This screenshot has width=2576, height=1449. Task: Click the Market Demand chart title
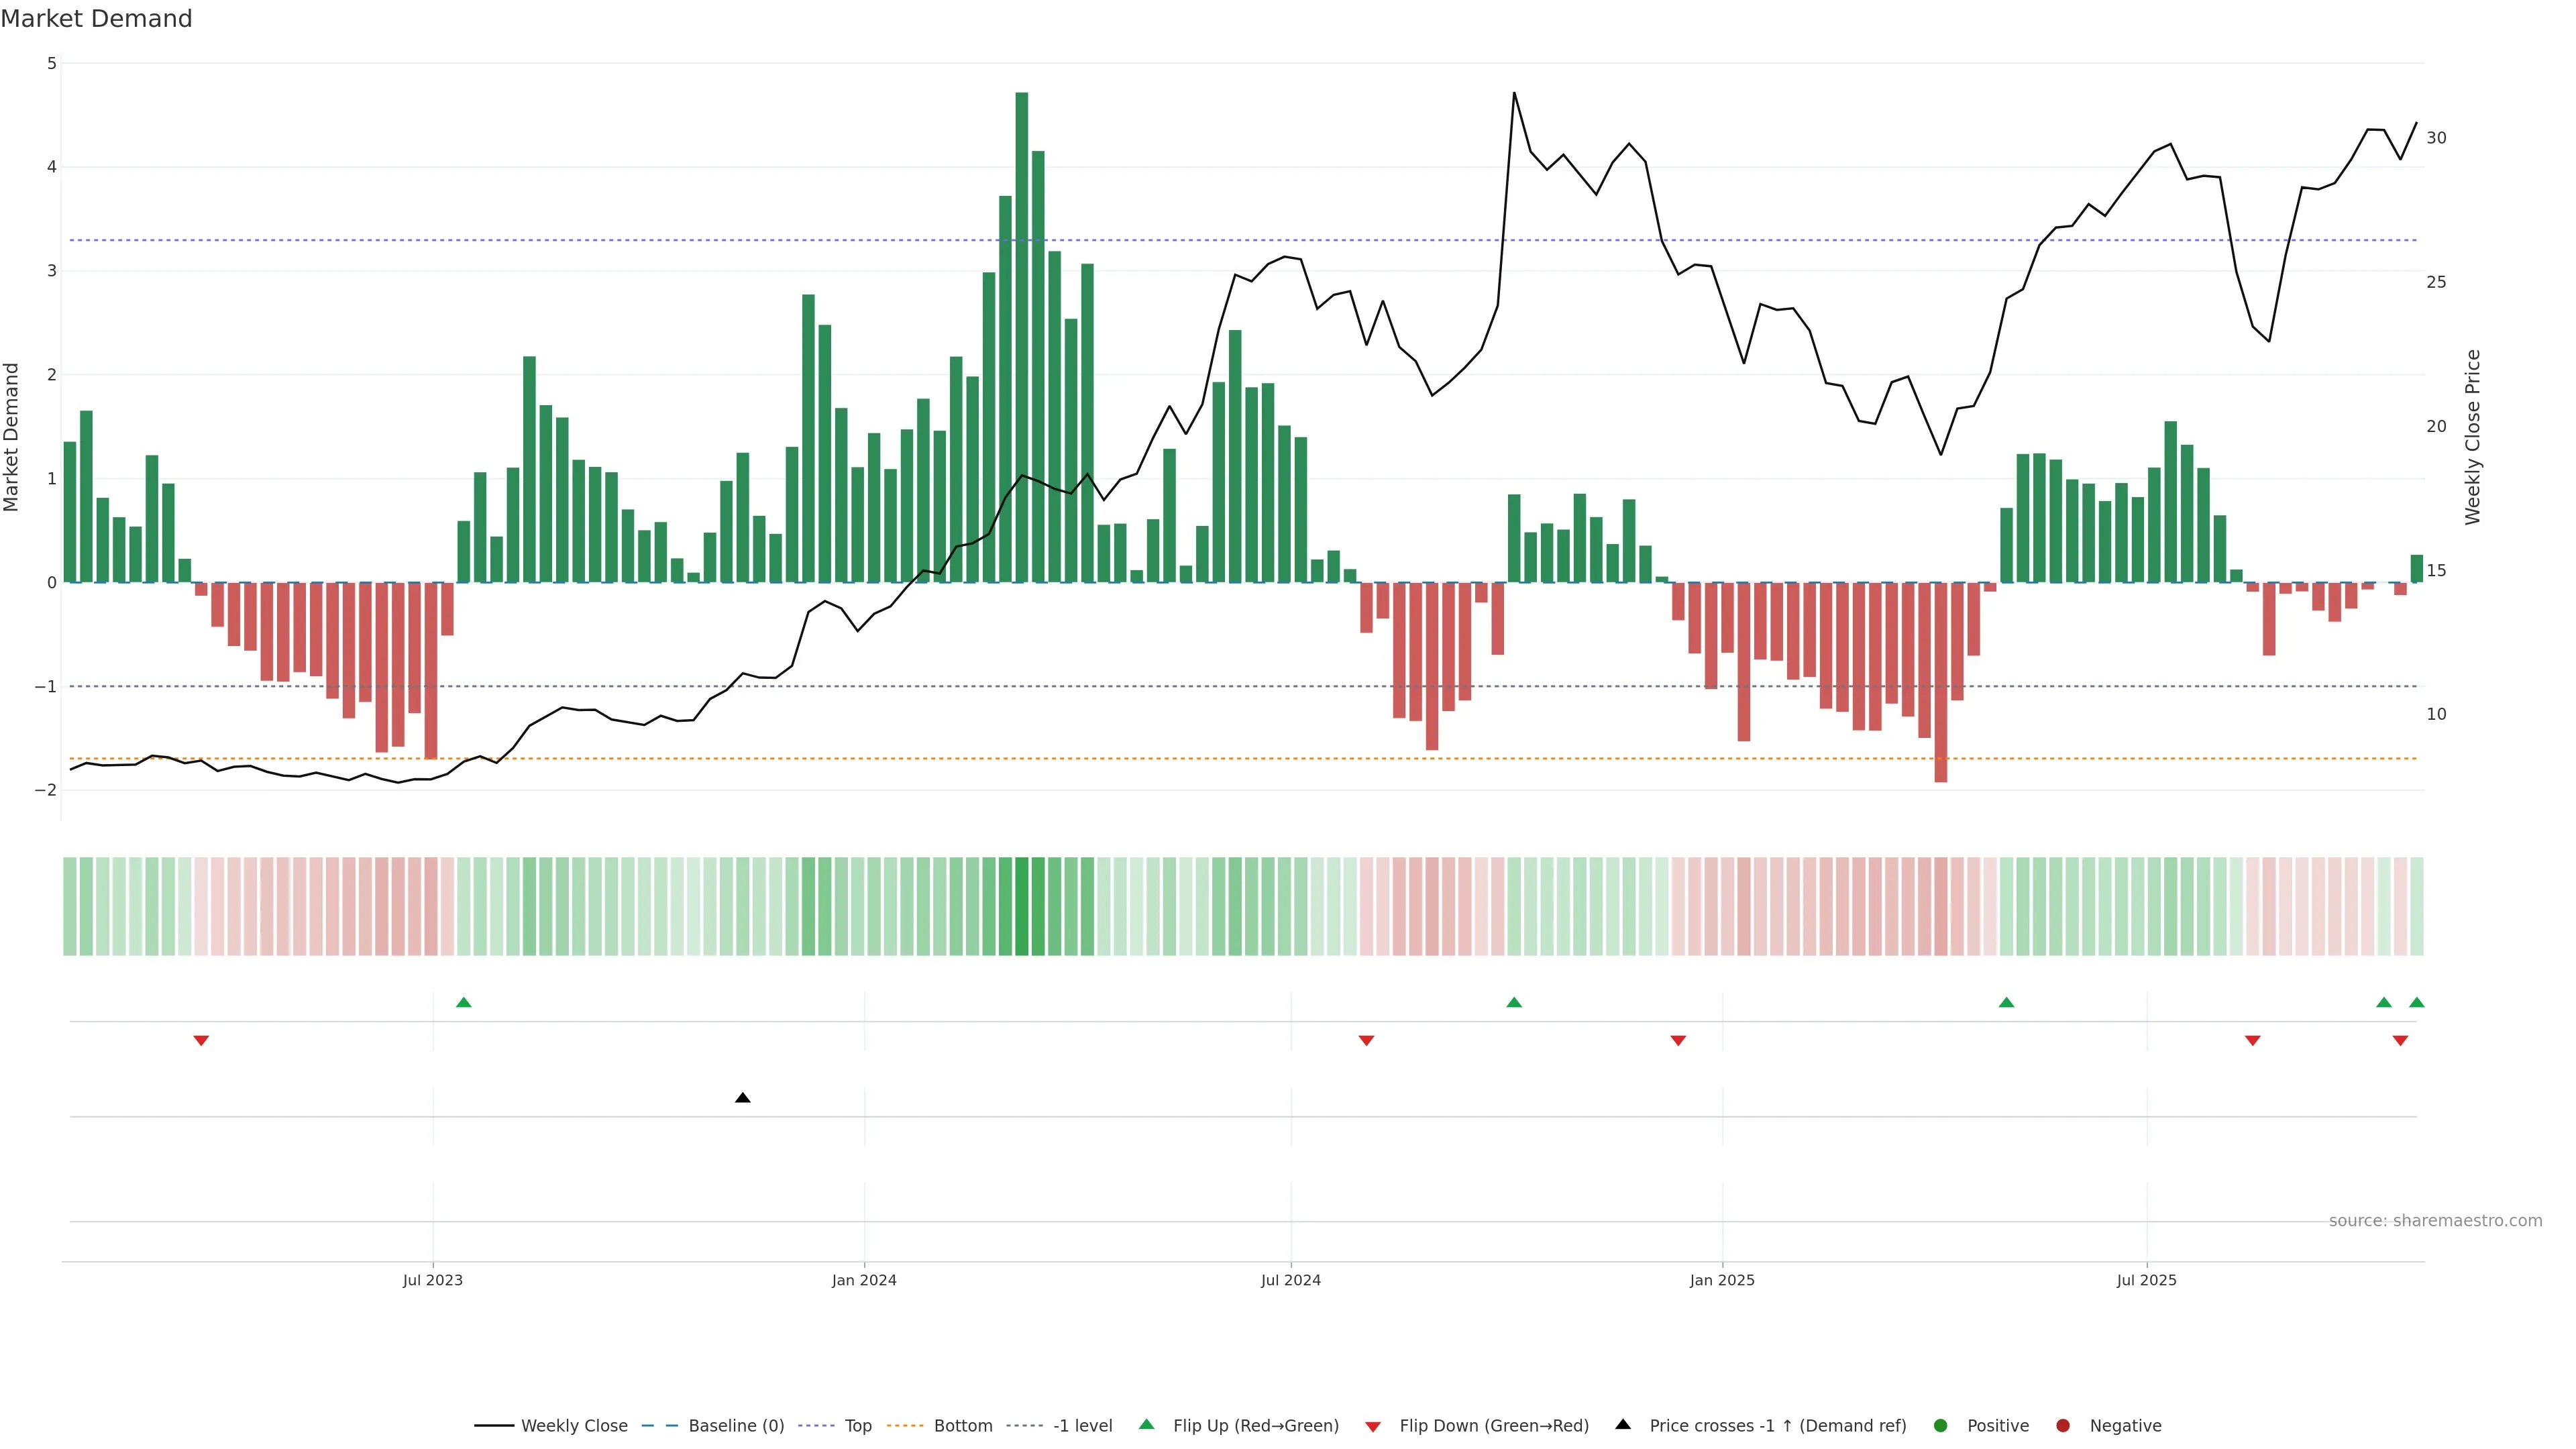click(x=96, y=19)
